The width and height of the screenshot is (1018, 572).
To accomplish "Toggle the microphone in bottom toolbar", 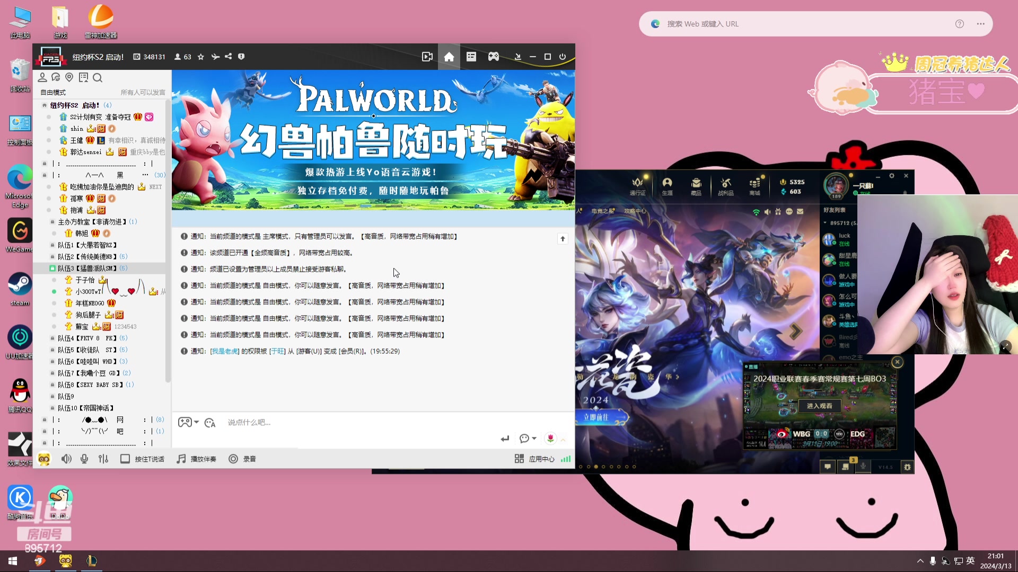I will pos(84,459).
